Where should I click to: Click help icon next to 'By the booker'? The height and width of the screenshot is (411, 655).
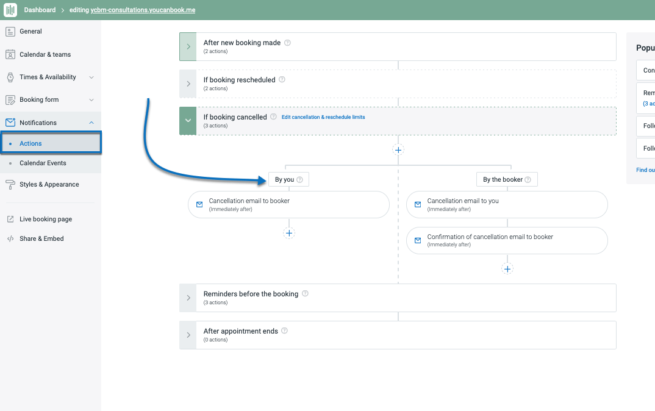click(528, 180)
